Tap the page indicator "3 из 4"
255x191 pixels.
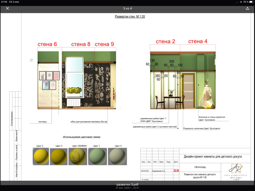pyautogui.click(x=127, y=8)
